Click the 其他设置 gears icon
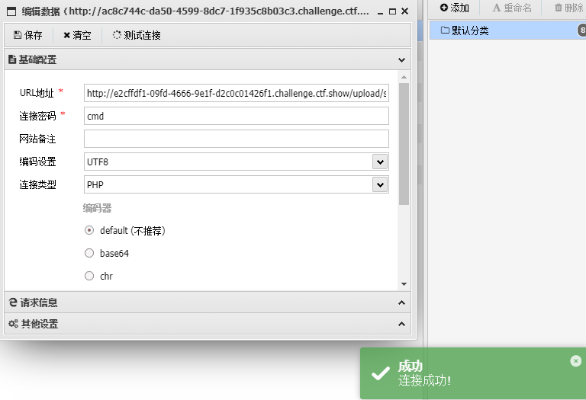This screenshot has width=586, height=400. [14, 324]
